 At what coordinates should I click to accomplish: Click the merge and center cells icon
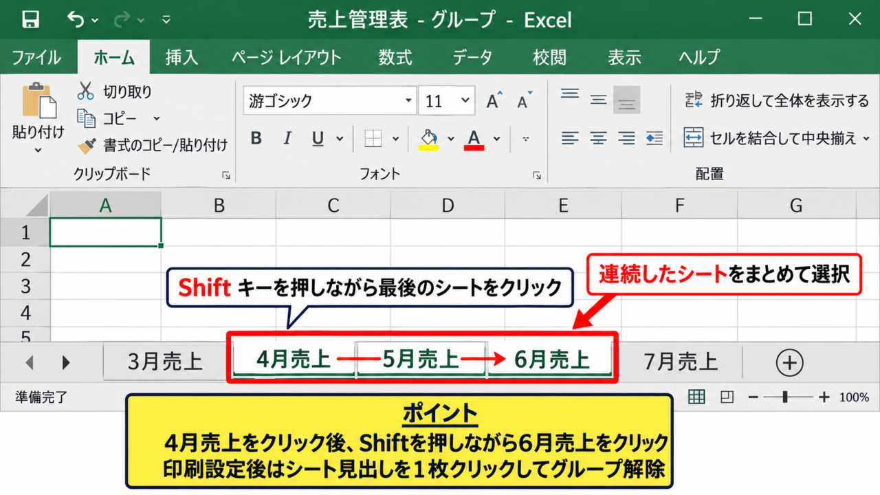tap(693, 137)
